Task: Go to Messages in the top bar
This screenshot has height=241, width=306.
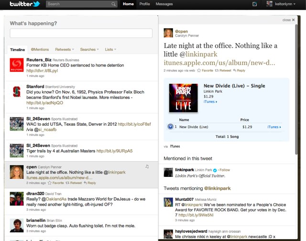Action: coord(164,4)
